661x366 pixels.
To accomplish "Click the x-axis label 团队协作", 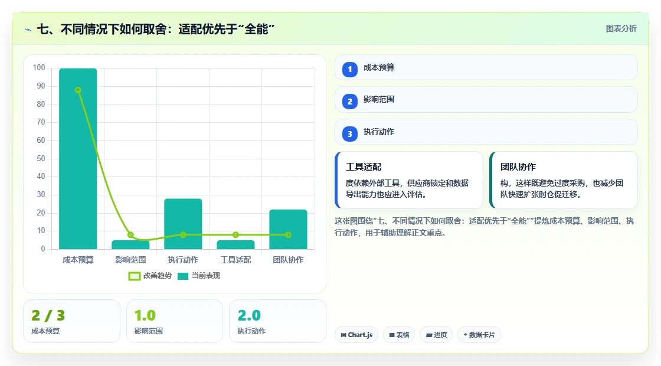I will click(x=289, y=260).
